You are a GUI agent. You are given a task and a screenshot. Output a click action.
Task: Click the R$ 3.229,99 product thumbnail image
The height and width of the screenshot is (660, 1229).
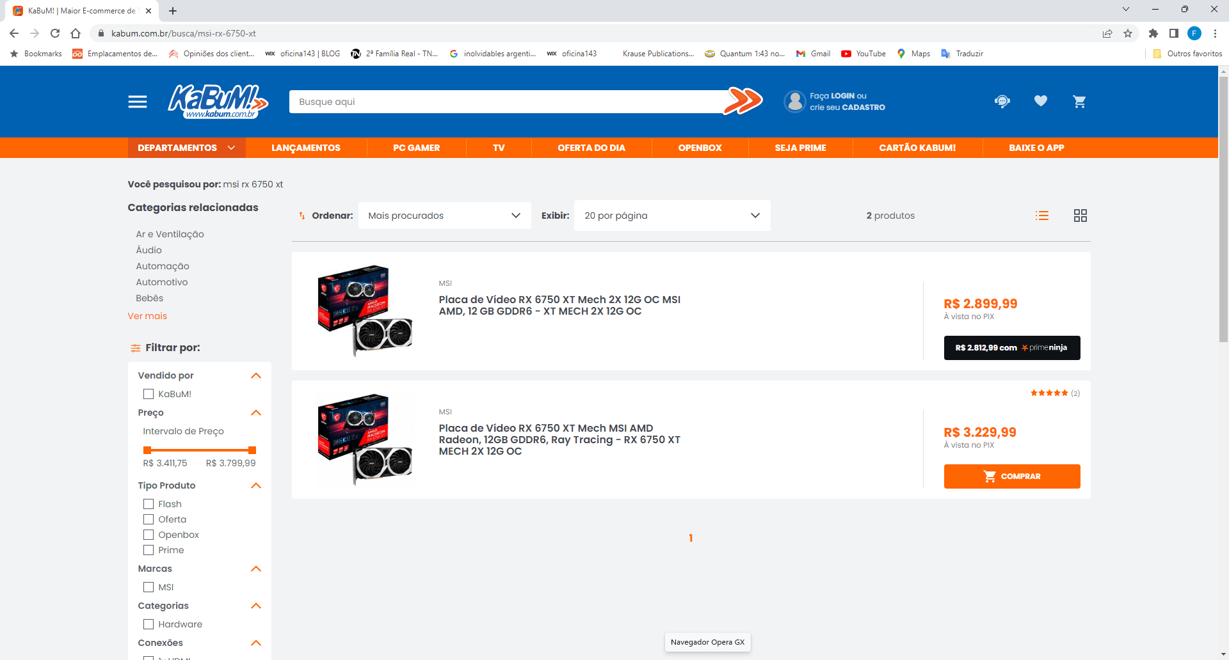tap(365, 440)
